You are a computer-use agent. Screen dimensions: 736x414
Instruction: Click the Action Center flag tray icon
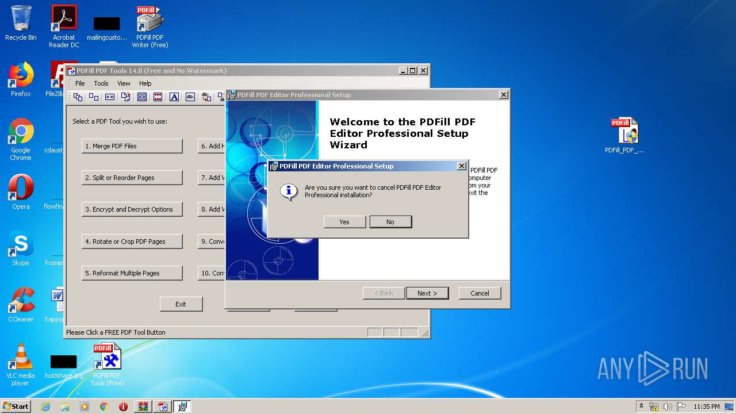[681, 407]
